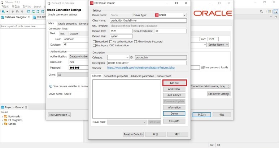Click Test Connection button
This screenshot has width=279, height=148.
tap(59, 115)
